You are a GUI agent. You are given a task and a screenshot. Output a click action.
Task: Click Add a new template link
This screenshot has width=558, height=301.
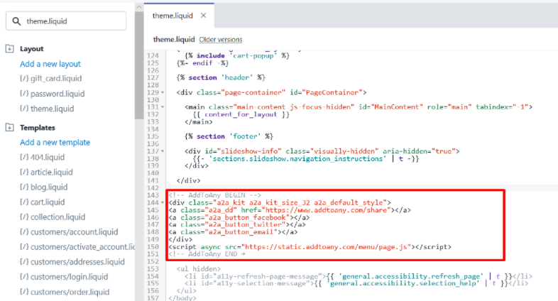[x=55, y=142]
